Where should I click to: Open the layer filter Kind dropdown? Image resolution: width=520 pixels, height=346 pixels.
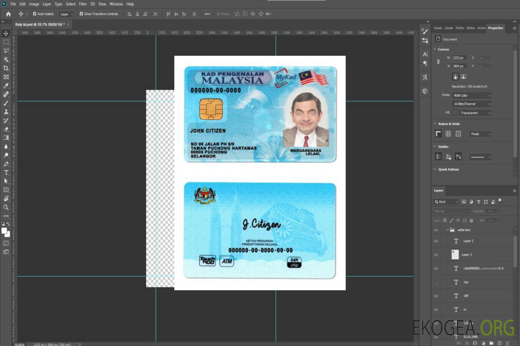446,202
